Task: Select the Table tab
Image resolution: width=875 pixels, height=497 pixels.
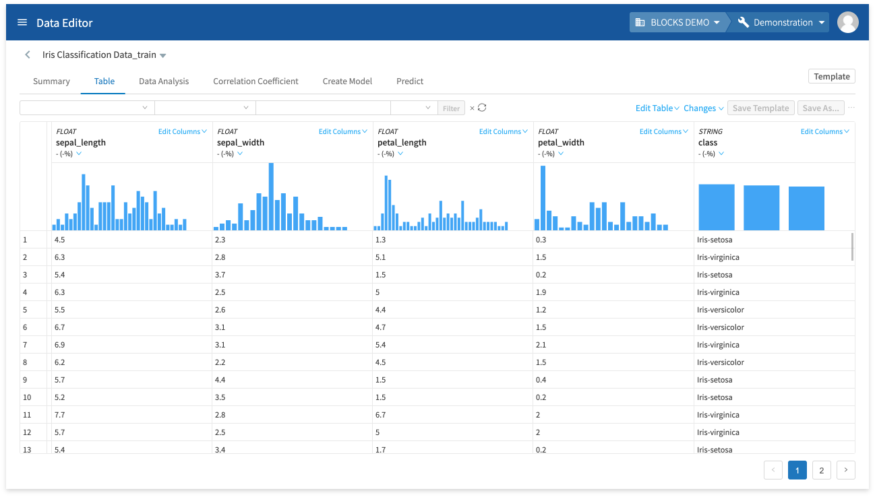Action: pos(104,81)
